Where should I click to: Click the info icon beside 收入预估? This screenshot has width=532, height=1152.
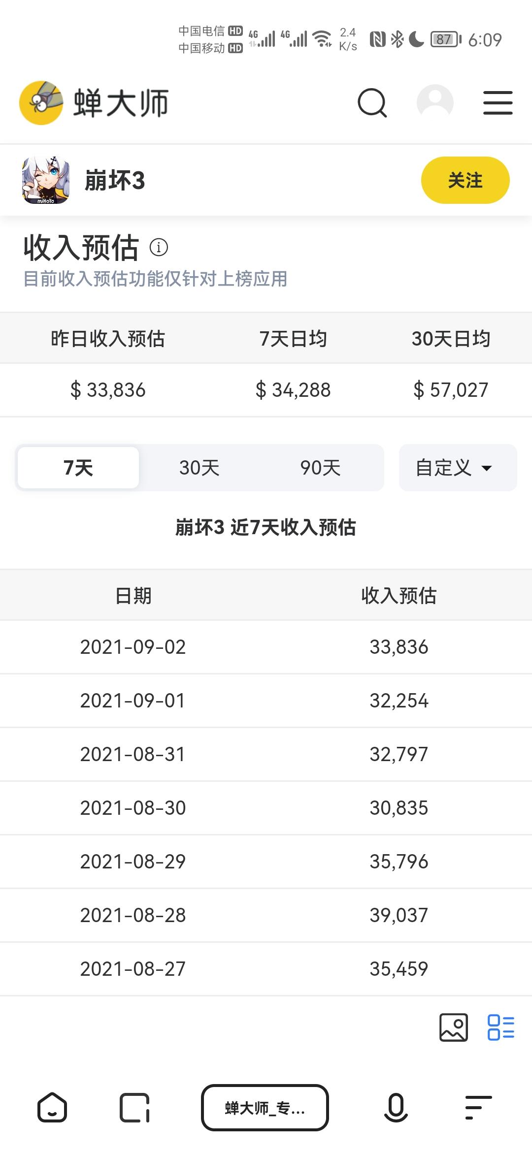[159, 247]
